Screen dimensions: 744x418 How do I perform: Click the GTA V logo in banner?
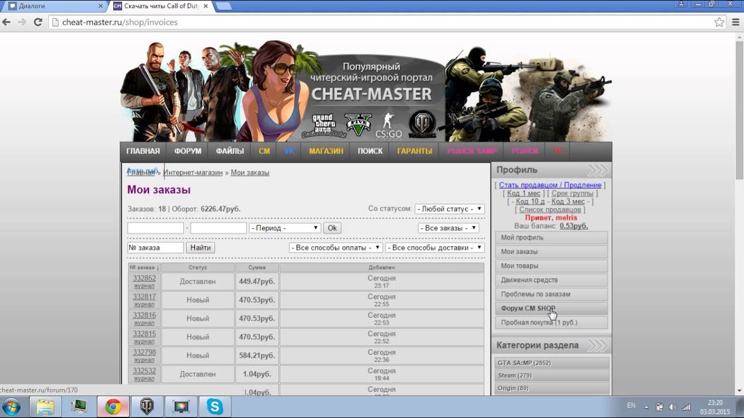pyautogui.click(x=358, y=124)
